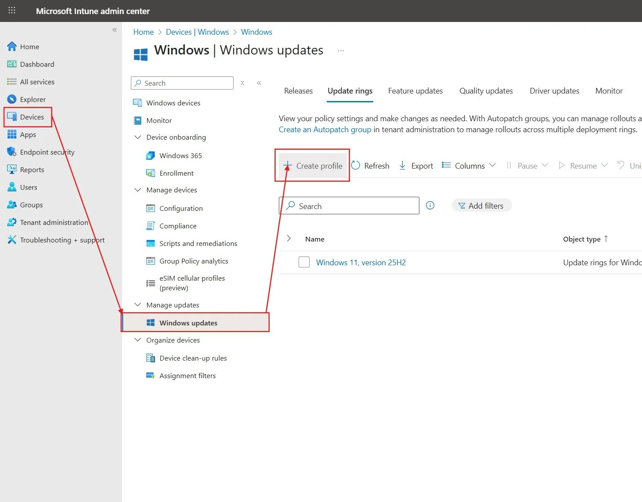Click the Troubleshooting wrench icon

[x=12, y=240]
